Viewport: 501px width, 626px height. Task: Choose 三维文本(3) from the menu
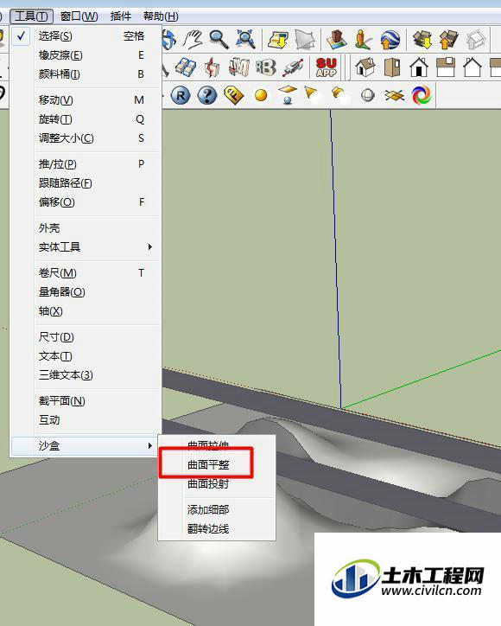click(x=86, y=375)
